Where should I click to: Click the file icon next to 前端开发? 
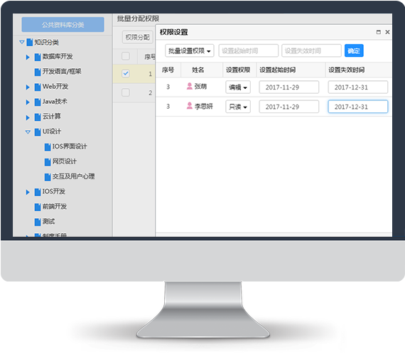[38, 207]
